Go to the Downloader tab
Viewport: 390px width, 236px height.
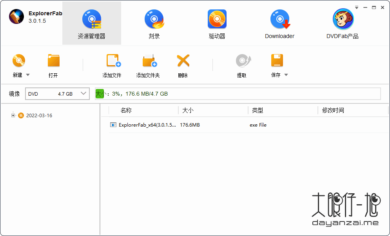coord(279,24)
